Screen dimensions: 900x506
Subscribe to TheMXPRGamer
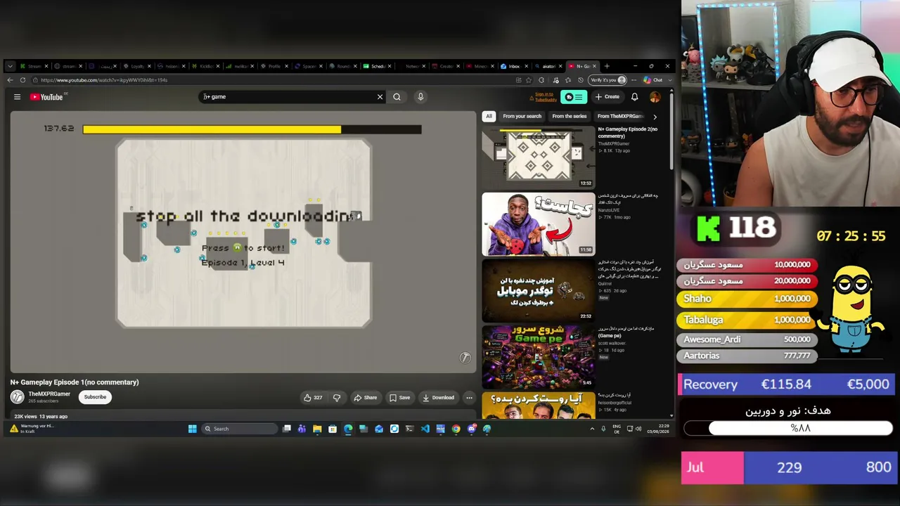click(x=95, y=397)
